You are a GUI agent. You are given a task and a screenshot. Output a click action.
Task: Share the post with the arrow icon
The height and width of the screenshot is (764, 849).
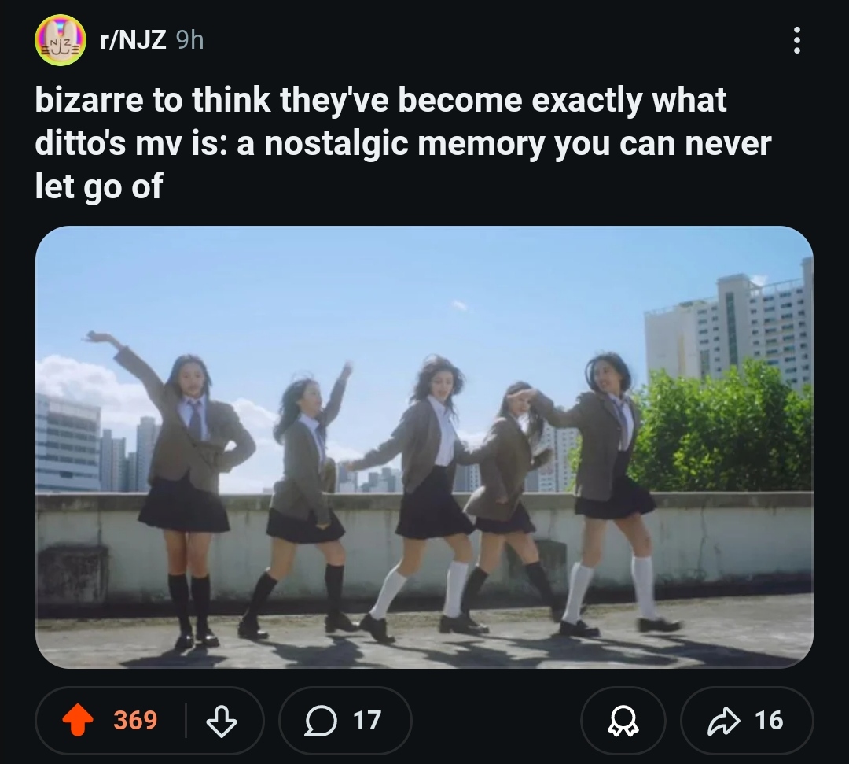pos(723,721)
